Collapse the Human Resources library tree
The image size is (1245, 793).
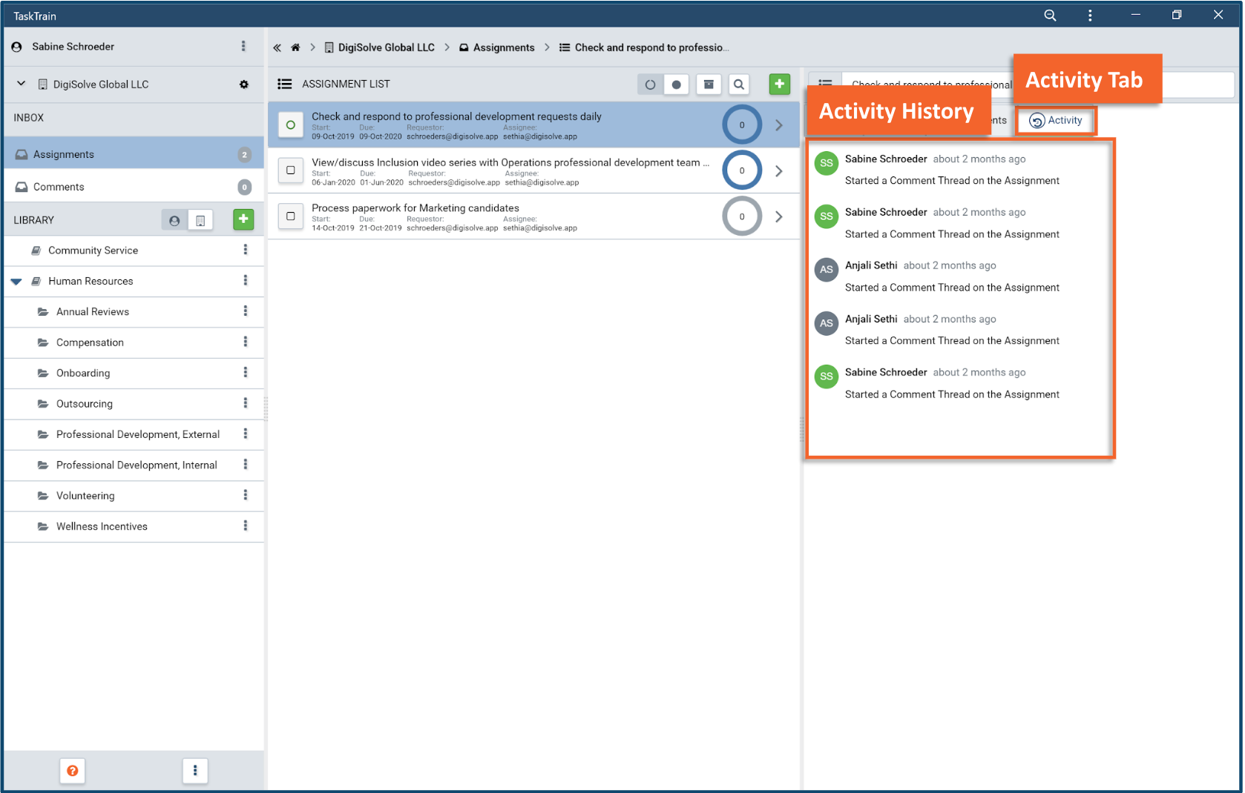[16, 282]
